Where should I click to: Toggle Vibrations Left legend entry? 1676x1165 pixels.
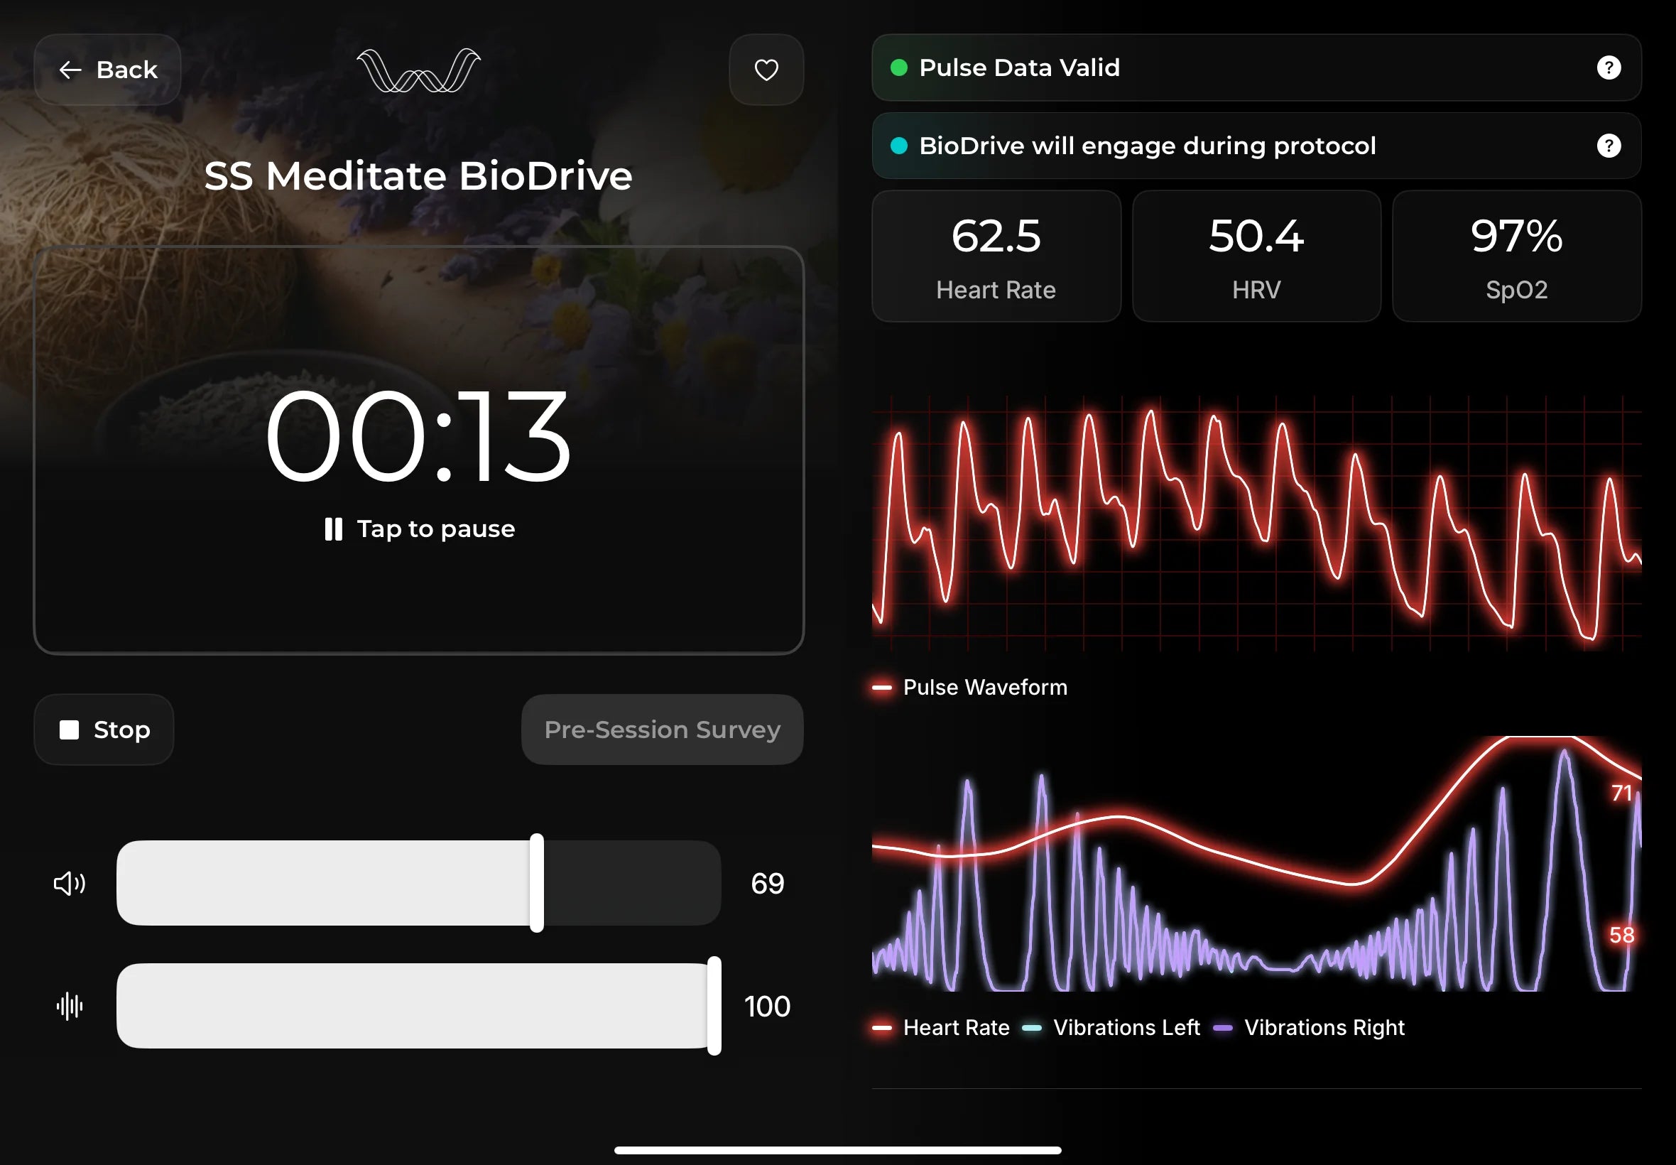coord(1111,1028)
